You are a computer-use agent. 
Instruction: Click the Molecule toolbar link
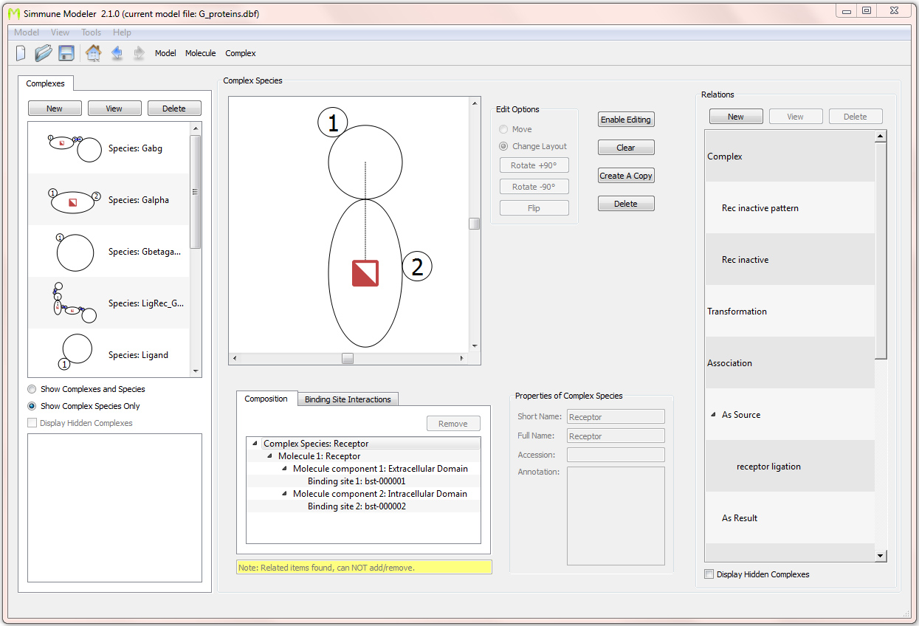201,53
